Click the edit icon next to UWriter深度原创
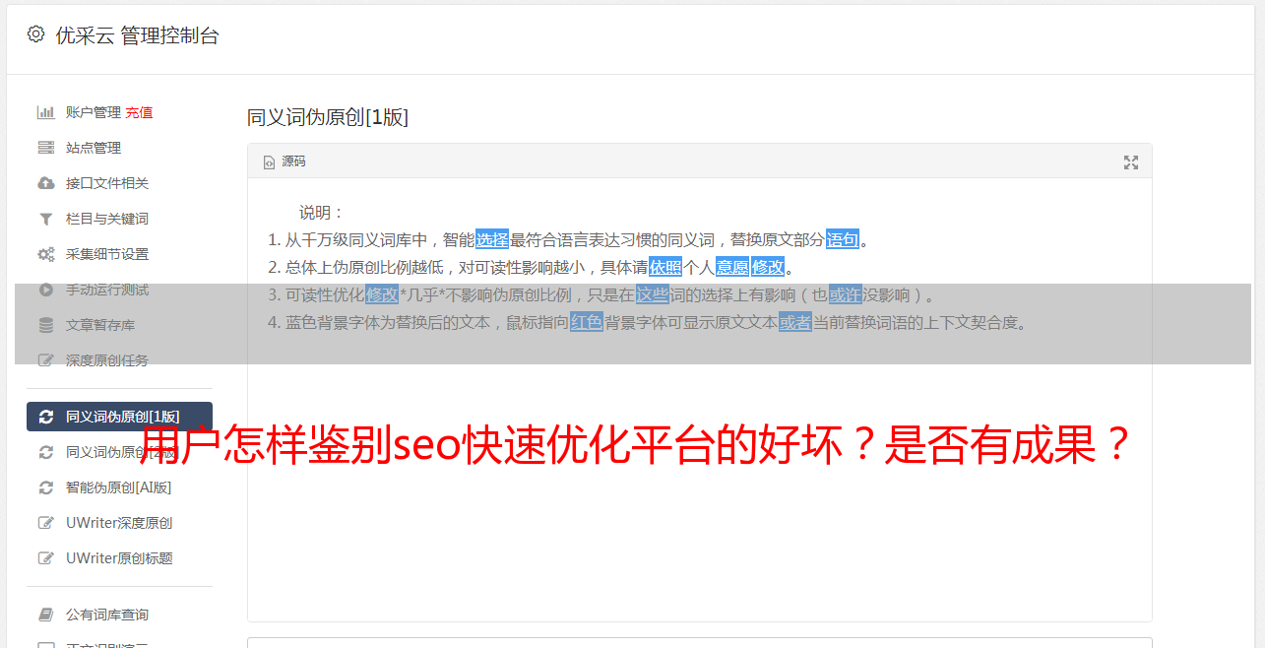The height and width of the screenshot is (648, 1265). point(45,523)
